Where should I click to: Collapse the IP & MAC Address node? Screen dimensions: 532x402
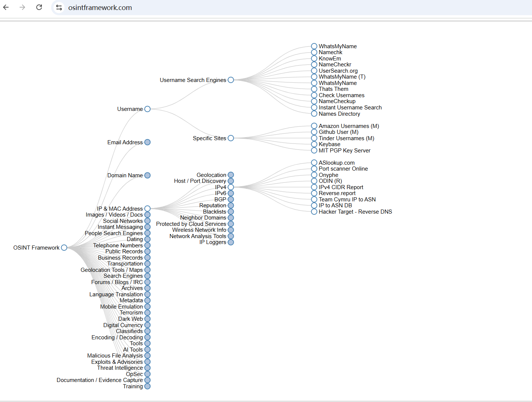147,209
